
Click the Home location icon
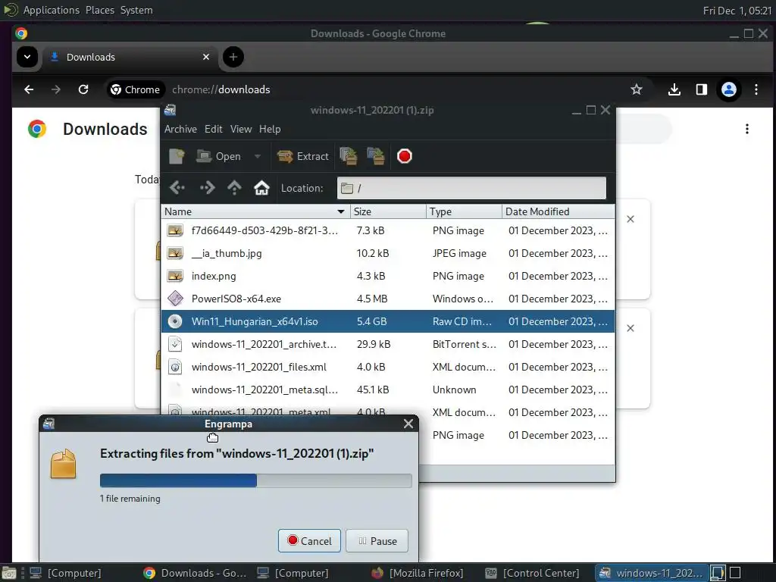[261, 188]
